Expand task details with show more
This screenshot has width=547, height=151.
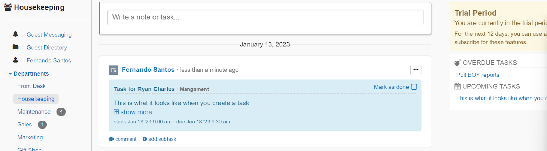(133, 112)
